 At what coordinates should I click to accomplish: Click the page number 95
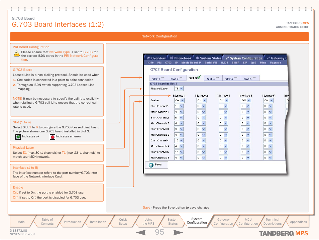(159, 232)
